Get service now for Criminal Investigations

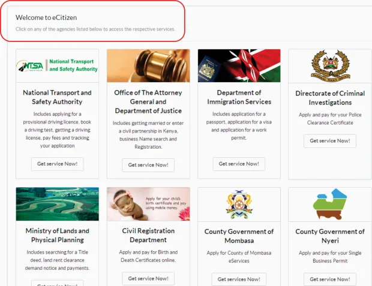(330, 141)
